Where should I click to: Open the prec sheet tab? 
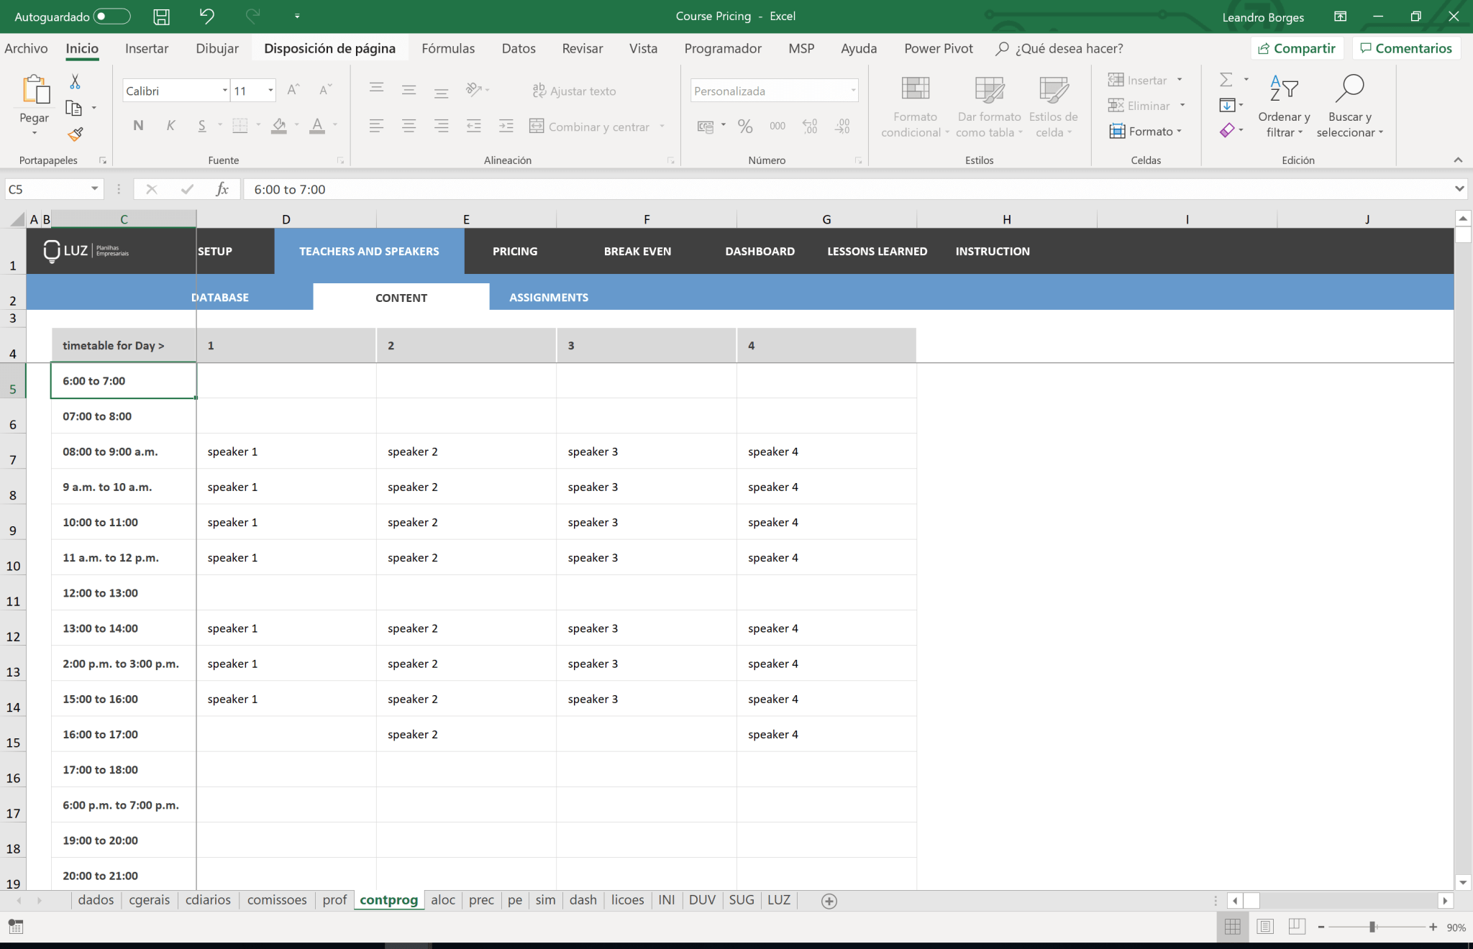[x=480, y=899]
